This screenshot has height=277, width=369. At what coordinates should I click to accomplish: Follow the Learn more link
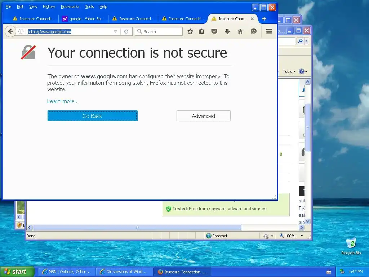coord(63,101)
